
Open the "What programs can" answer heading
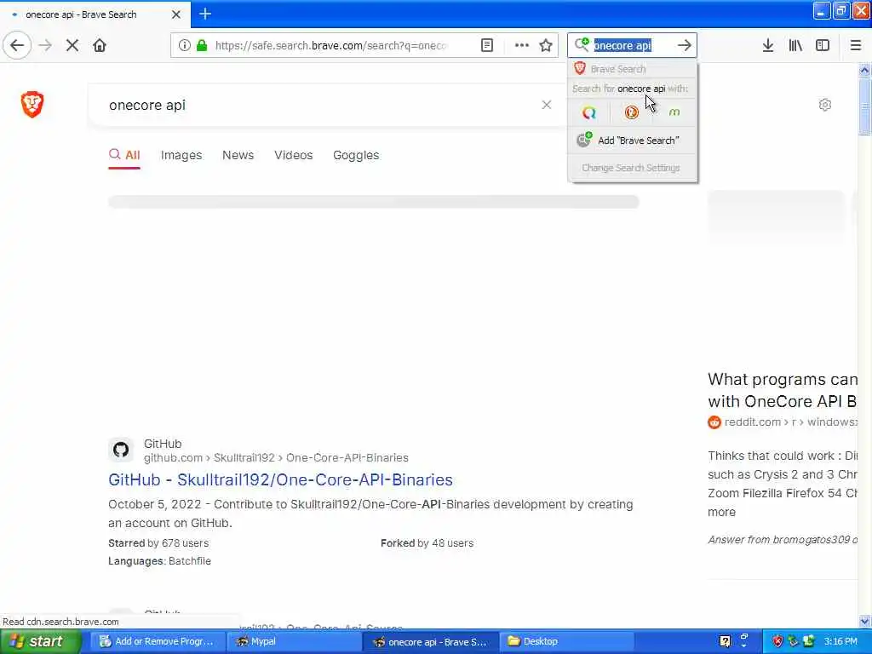pyautogui.click(x=782, y=390)
